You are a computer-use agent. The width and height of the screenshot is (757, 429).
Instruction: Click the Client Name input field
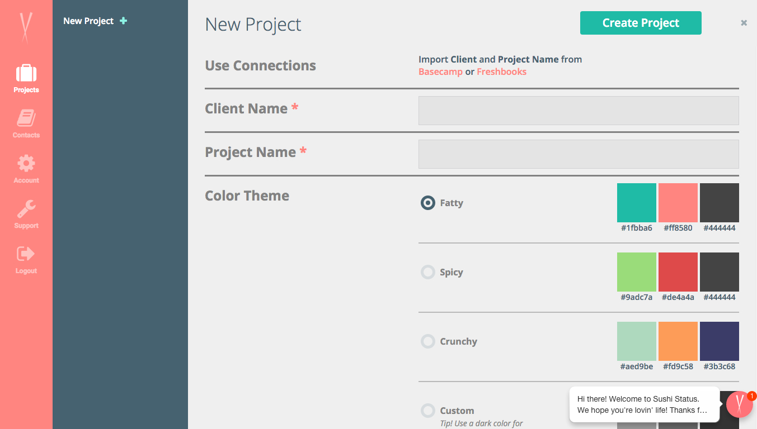coord(579,110)
